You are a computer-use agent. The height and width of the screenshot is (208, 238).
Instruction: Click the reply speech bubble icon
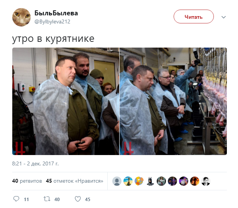pos(16,199)
